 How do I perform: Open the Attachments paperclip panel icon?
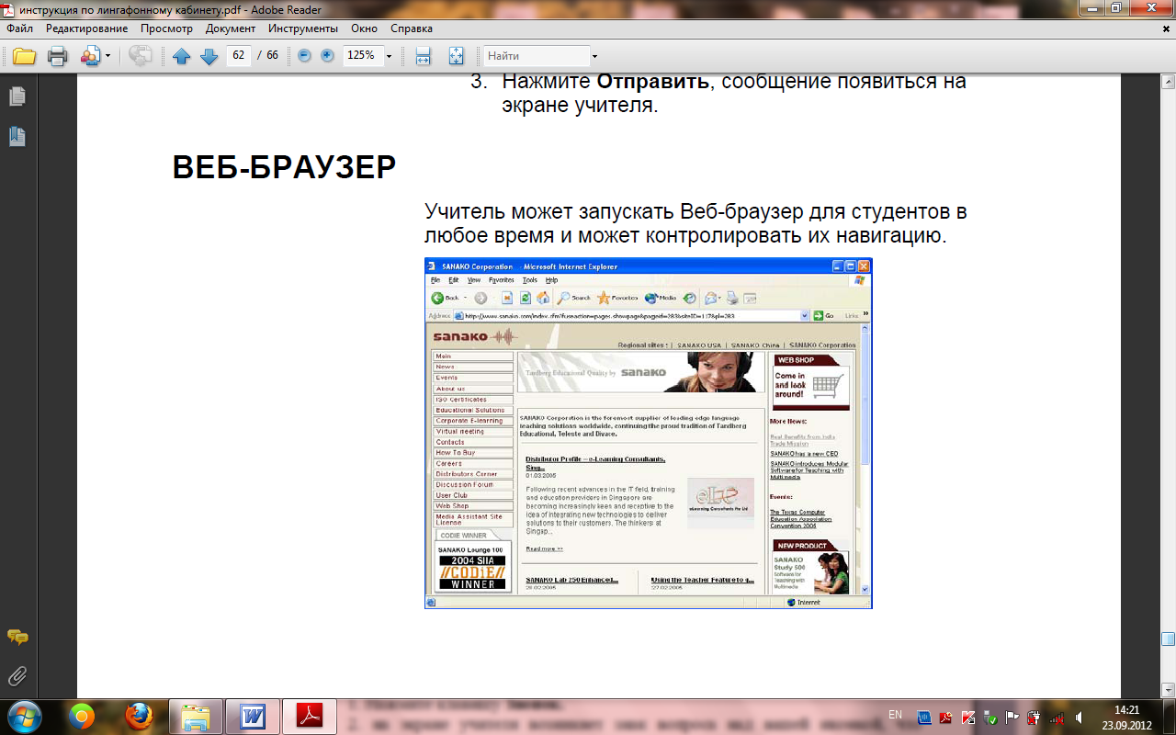pyautogui.click(x=17, y=677)
